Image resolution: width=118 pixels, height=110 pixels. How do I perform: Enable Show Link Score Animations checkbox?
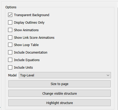click(x=10, y=37)
